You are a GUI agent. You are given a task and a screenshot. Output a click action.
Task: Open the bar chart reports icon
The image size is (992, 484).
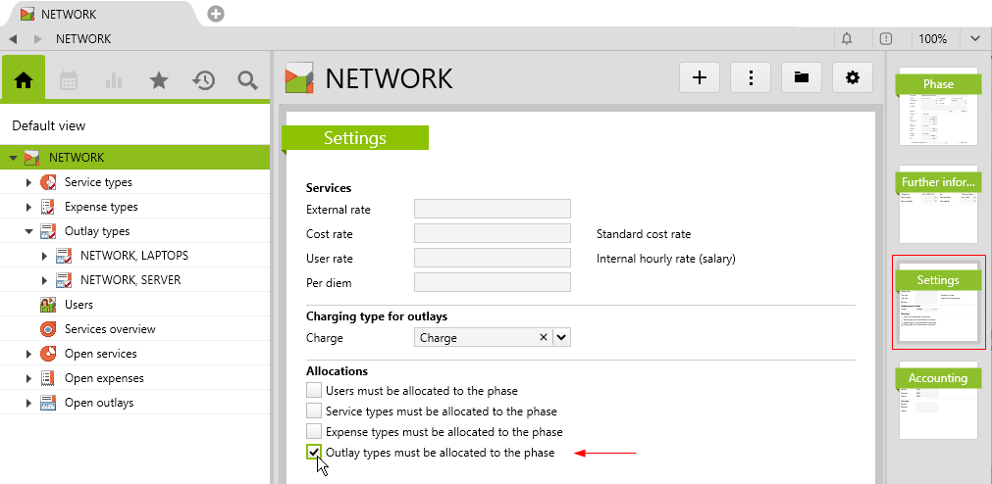click(114, 81)
